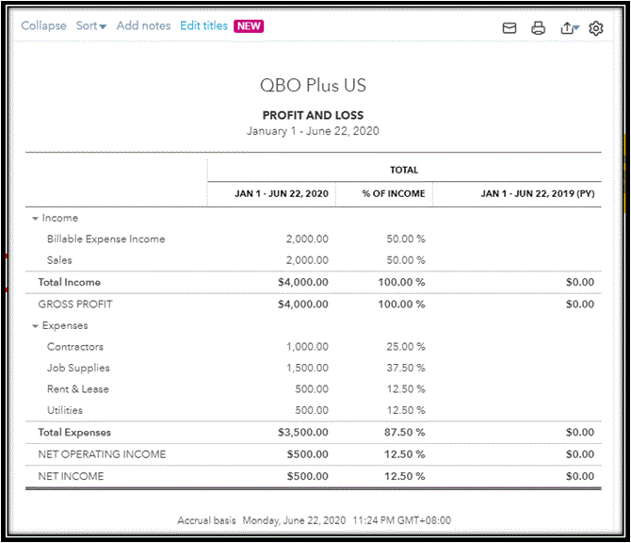Open the Sort dropdown

pyautogui.click(x=91, y=25)
